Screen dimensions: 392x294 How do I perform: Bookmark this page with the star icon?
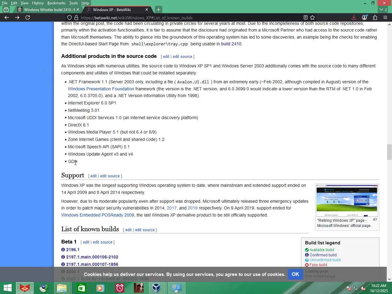coord(312,17)
